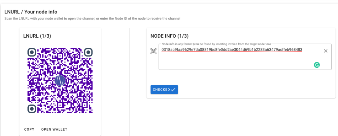
Task: Open the QR scanner beside node info field
Action: (x=153, y=51)
